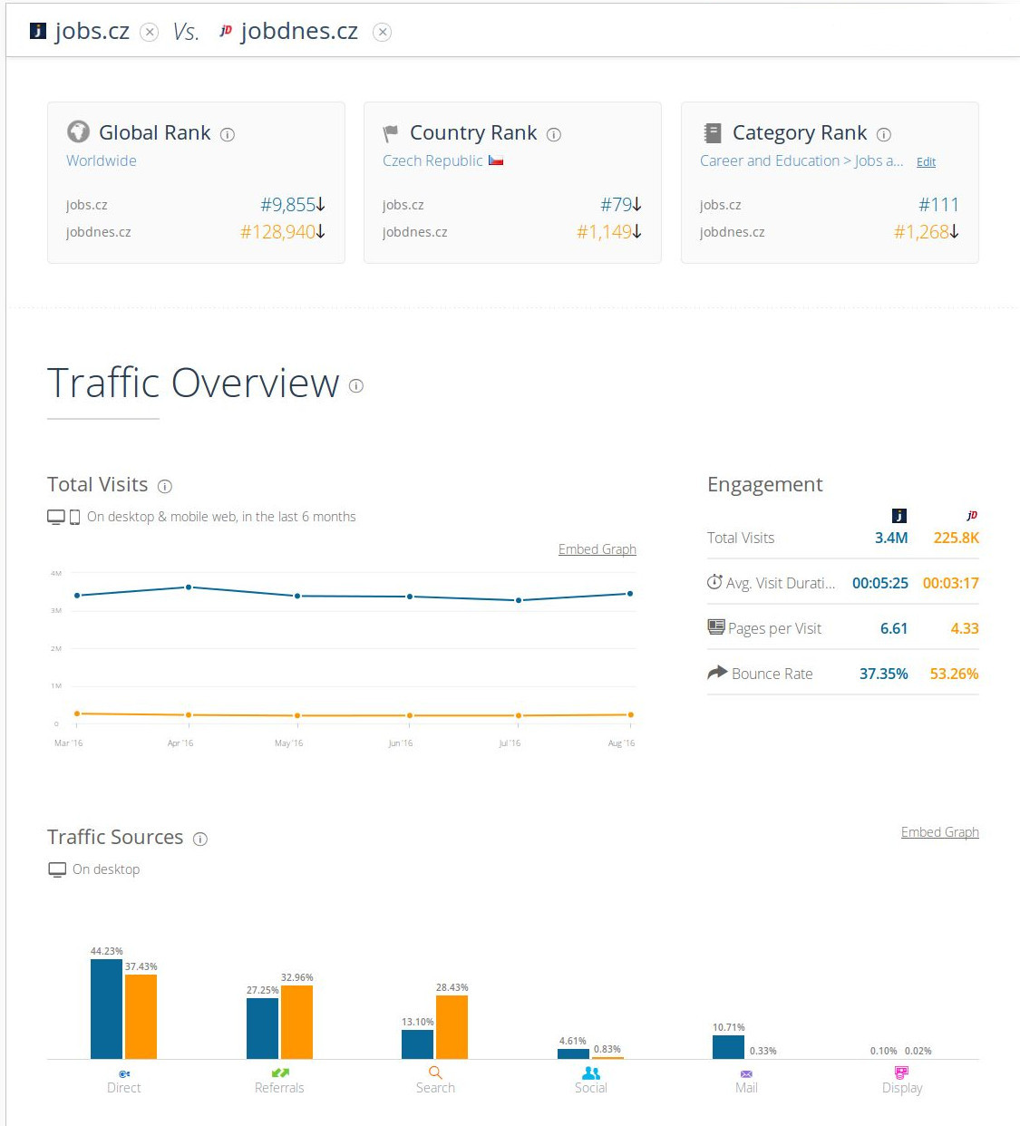The image size is (1020, 1126).
Task: Click the Direct traffic source icon
Action: pyautogui.click(x=124, y=1073)
